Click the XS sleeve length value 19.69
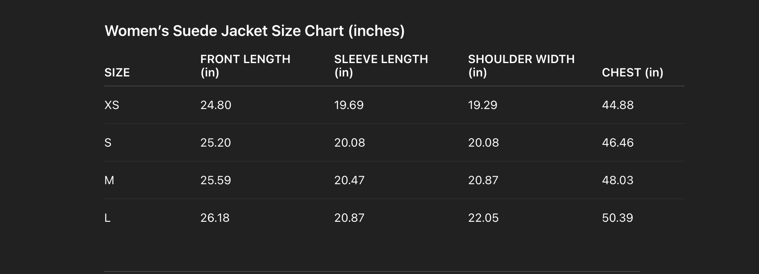 [x=349, y=105]
